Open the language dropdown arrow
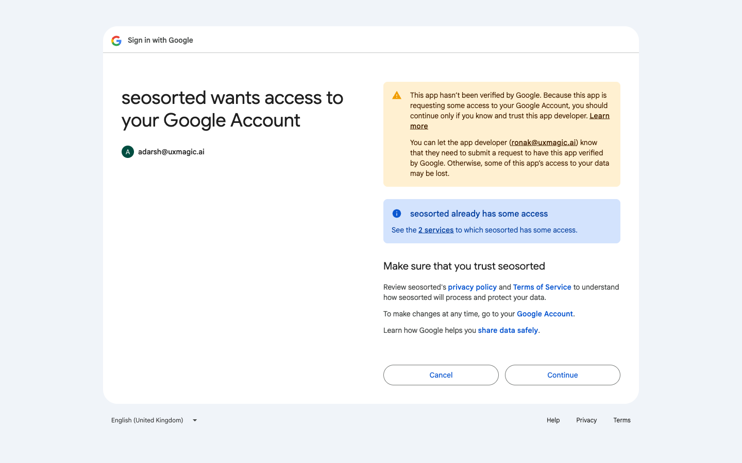 [x=195, y=420]
